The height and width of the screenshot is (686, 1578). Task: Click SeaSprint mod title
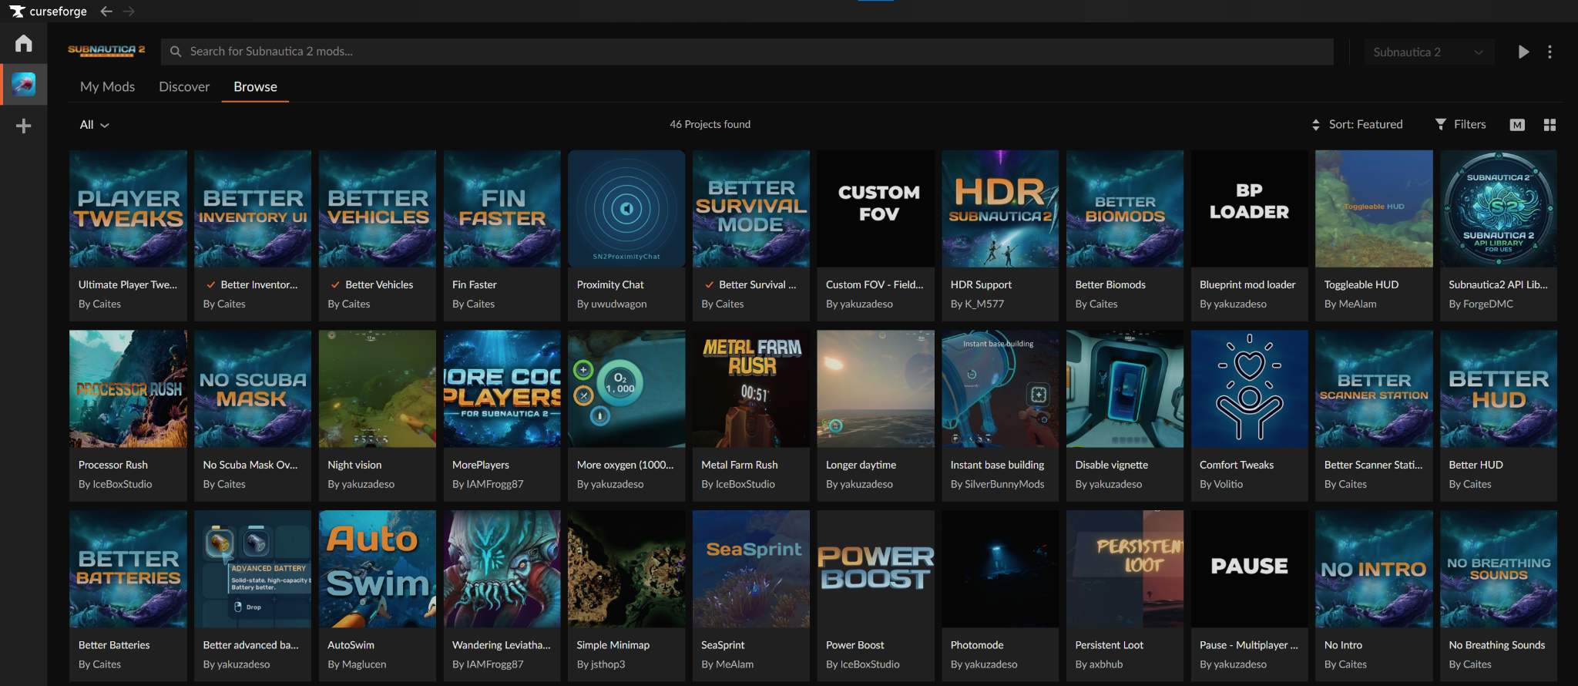(x=723, y=645)
